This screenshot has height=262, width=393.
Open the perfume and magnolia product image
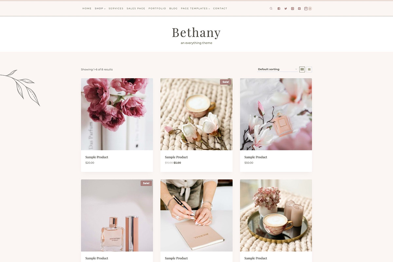click(x=276, y=114)
